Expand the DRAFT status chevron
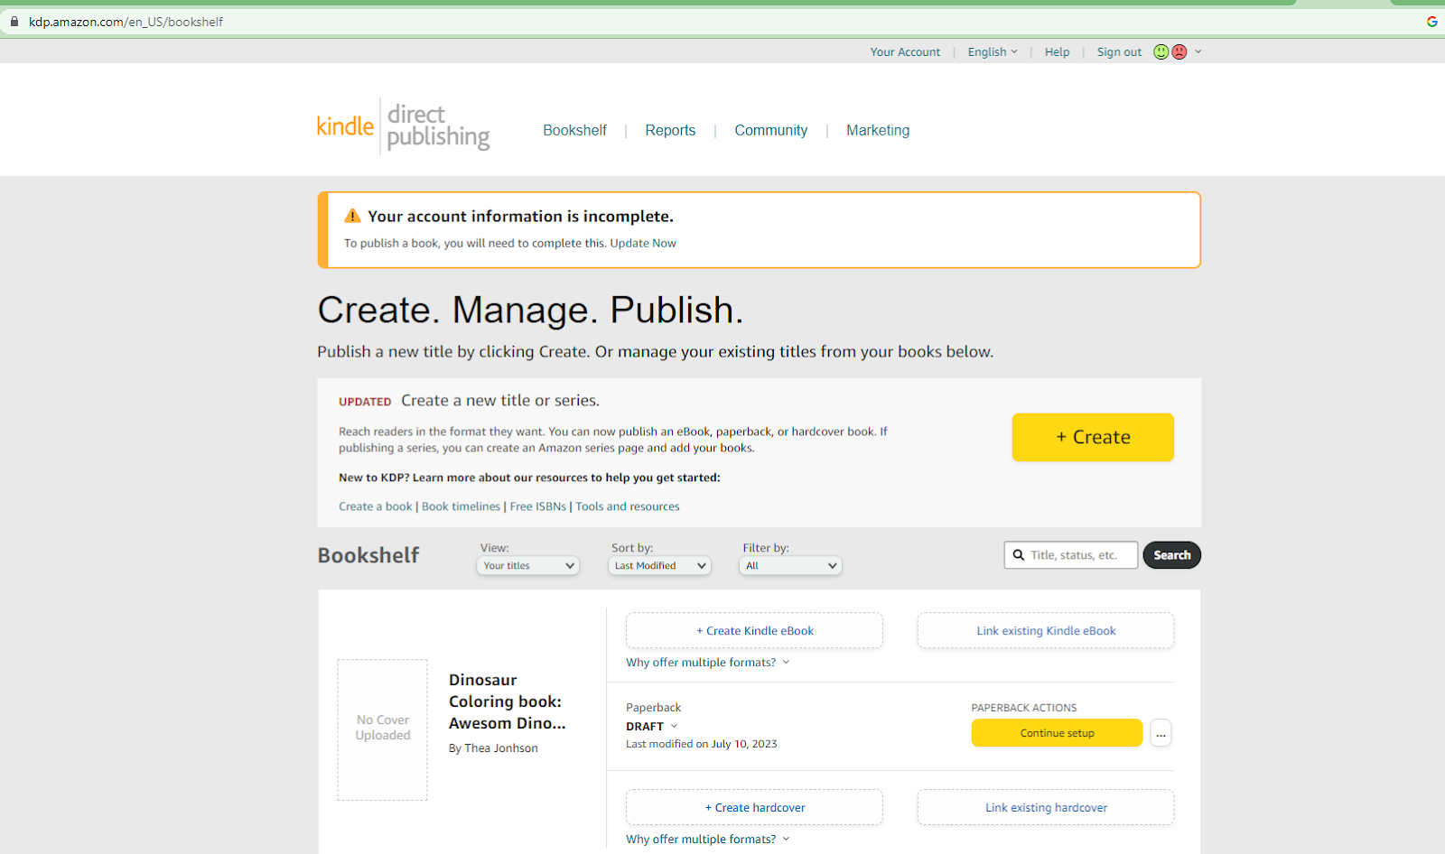This screenshot has width=1445, height=854. tap(674, 726)
